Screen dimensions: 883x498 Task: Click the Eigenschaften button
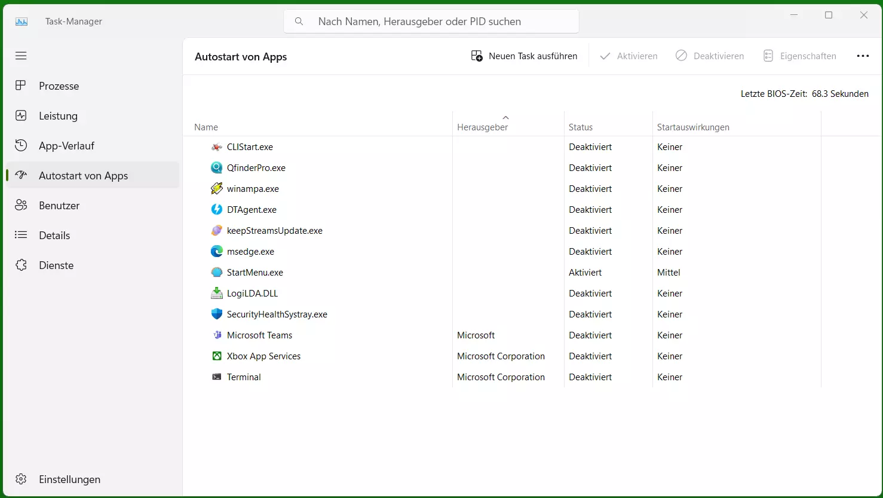point(799,56)
